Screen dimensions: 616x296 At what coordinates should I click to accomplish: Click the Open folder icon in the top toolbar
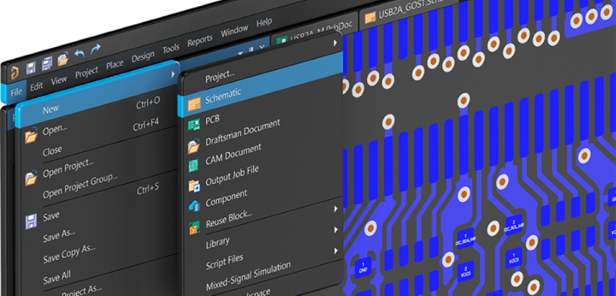tap(63, 59)
